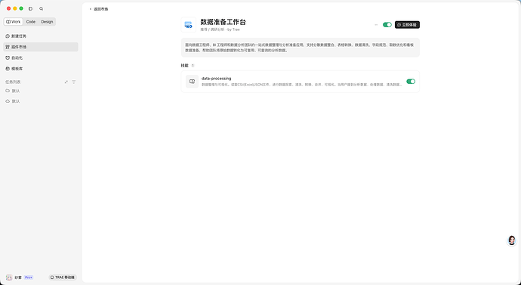Image resolution: width=521 pixels, height=285 pixels.
Task: Select the 默认 item with folder icon
Action: point(41,91)
